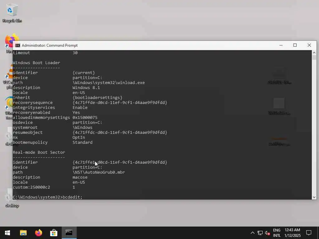This screenshot has height=239, width=319.
Task: Click the Real-mode identifier GUID 4c71ffe1
Action: pos(120,162)
